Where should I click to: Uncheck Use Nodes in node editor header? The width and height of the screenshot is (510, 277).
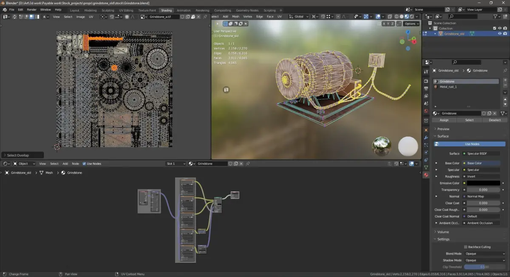coord(84,164)
